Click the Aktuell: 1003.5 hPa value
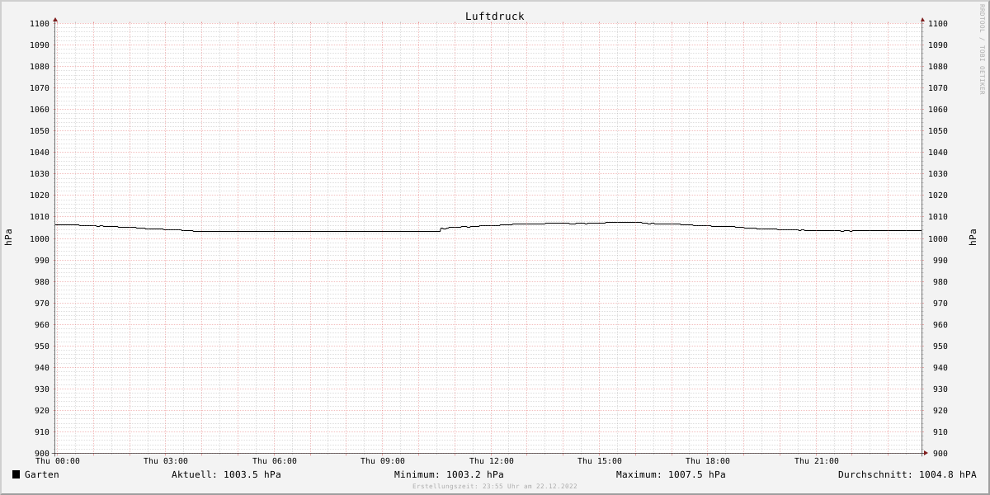Image resolution: width=990 pixels, height=495 pixels. (226, 474)
